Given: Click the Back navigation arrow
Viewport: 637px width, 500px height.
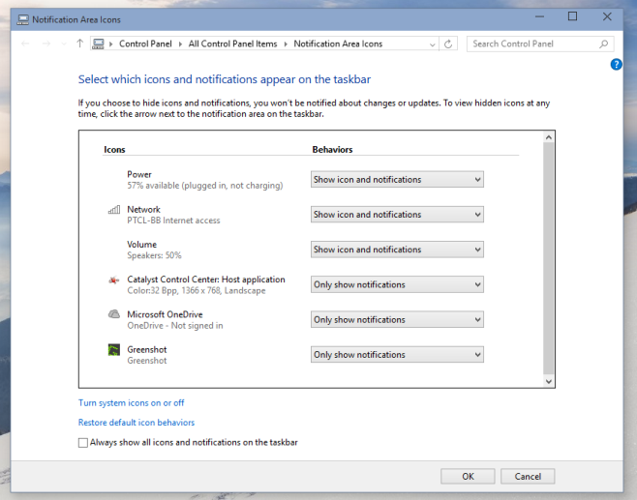Looking at the screenshot, I should point(25,44).
